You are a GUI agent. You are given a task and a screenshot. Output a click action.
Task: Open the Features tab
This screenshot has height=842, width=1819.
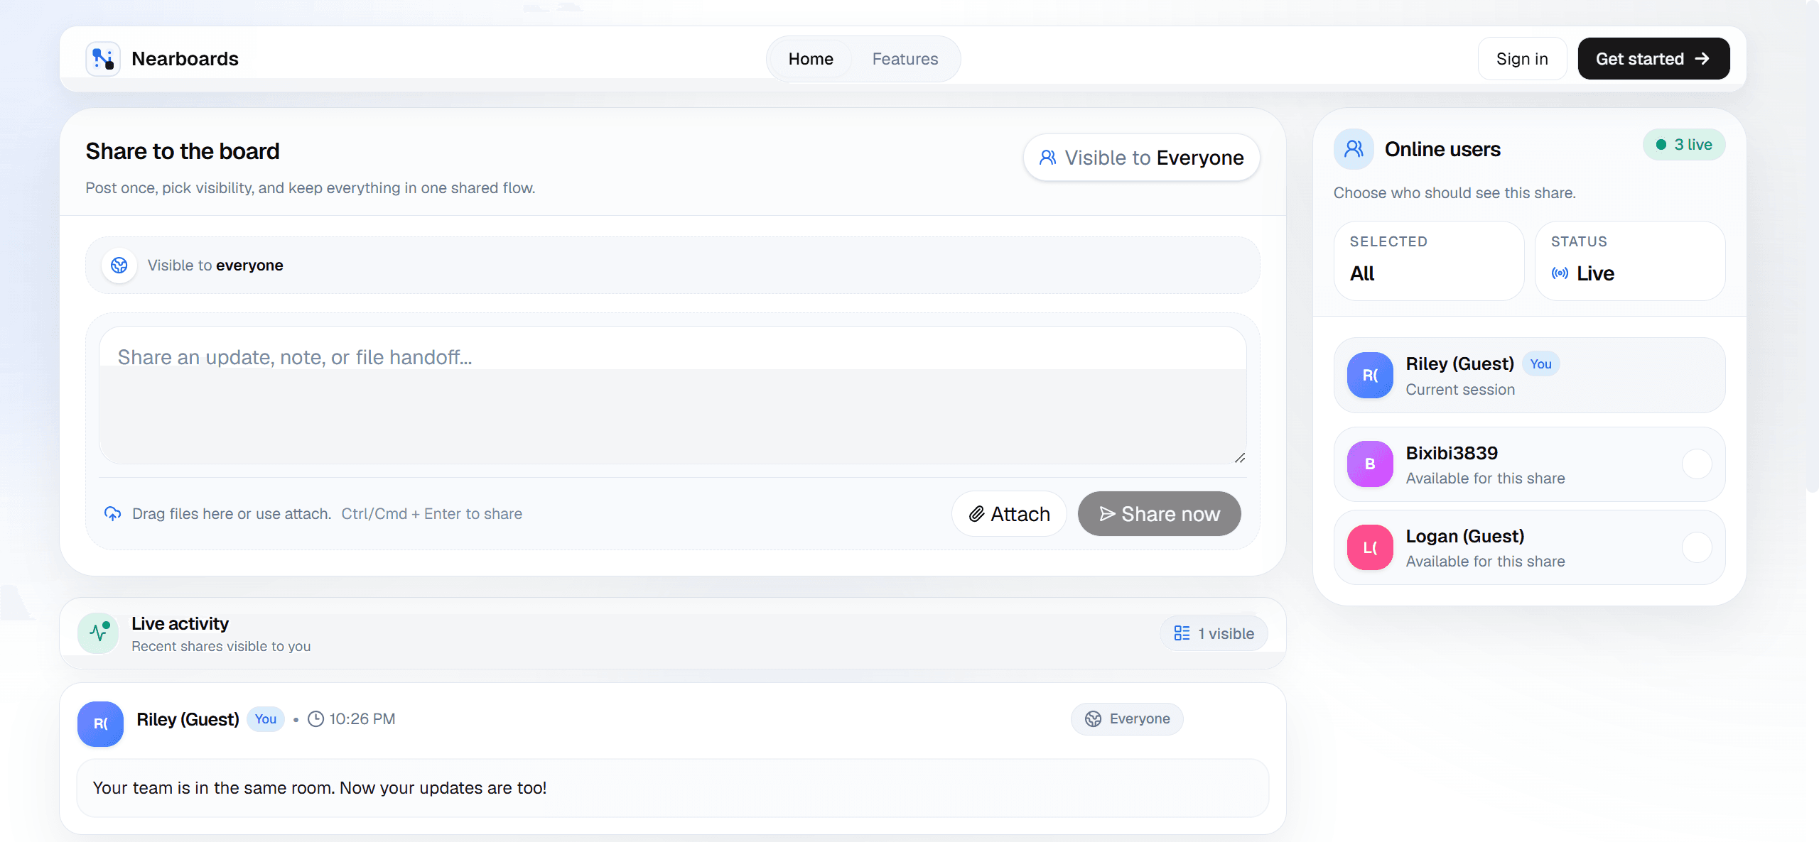pyautogui.click(x=905, y=59)
